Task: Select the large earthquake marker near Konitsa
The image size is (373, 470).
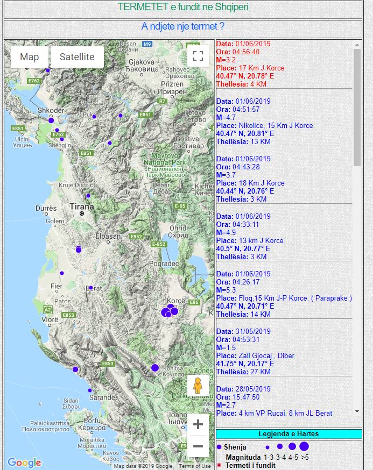Action: (x=155, y=368)
